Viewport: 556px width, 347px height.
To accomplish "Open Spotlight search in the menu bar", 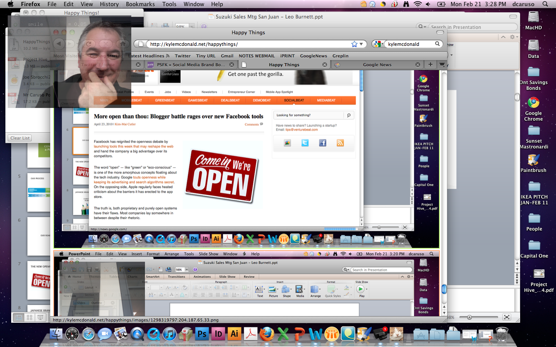I will [545, 4].
